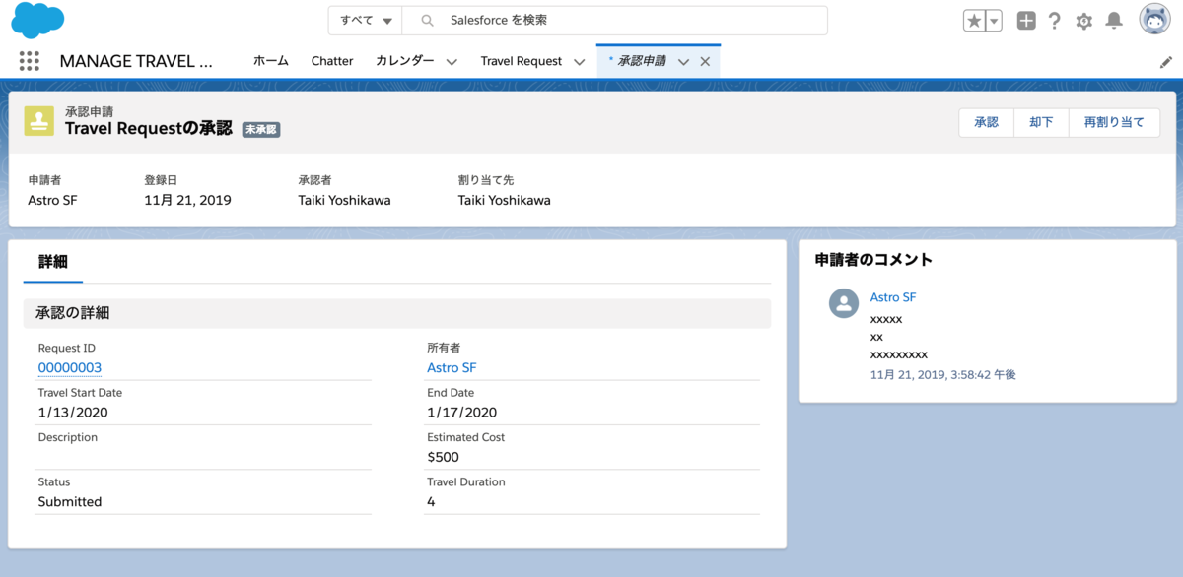Image resolution: width=1183 pixels, height=577 pixels.
Task: Open the Travel Request tab
Action: [x=522, y=61]
